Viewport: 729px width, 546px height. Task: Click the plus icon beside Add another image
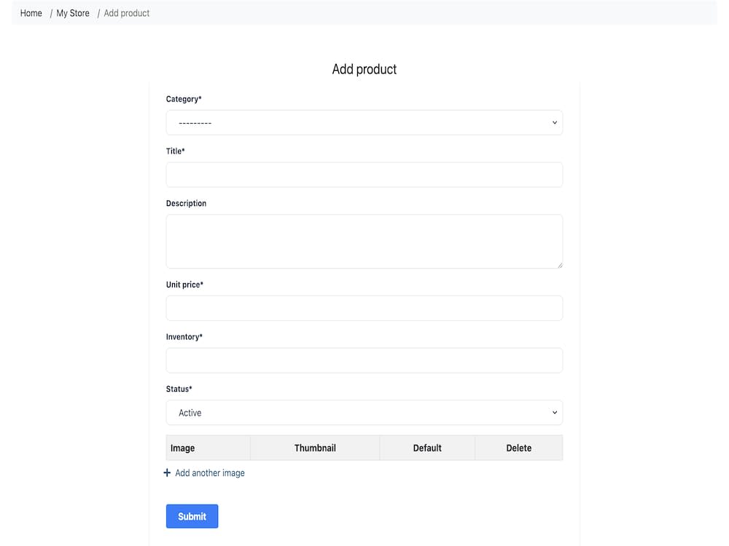click(167, 472)
